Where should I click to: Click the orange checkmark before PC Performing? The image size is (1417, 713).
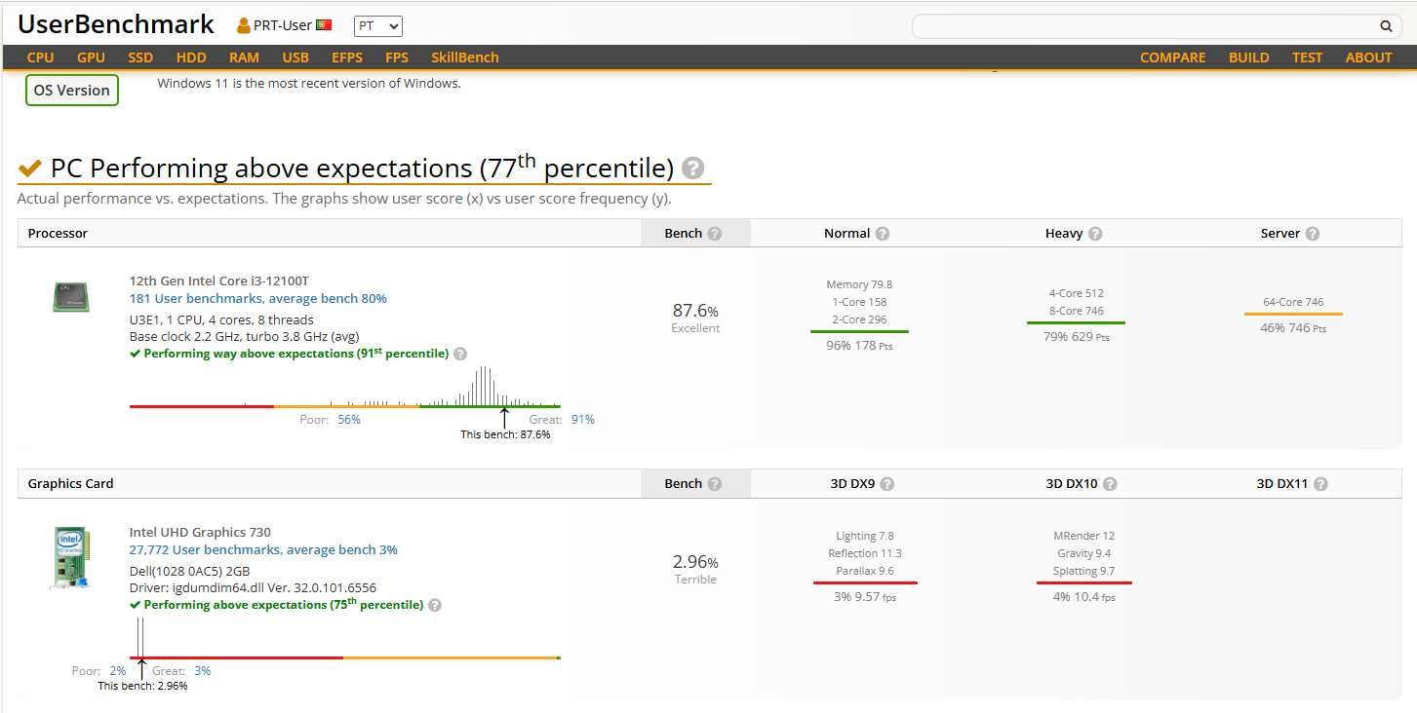point(30,169)
